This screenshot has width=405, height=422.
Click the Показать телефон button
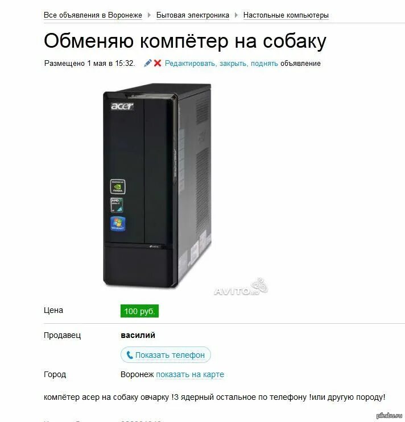coord(166,355)
